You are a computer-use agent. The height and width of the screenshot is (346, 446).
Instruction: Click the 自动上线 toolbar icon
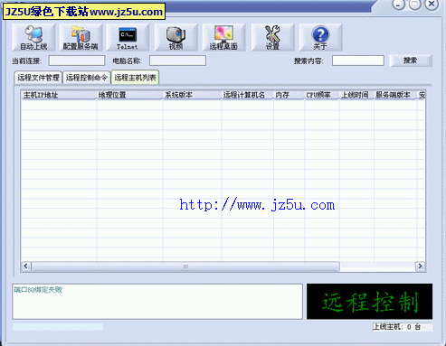click(x=33, y=37)
